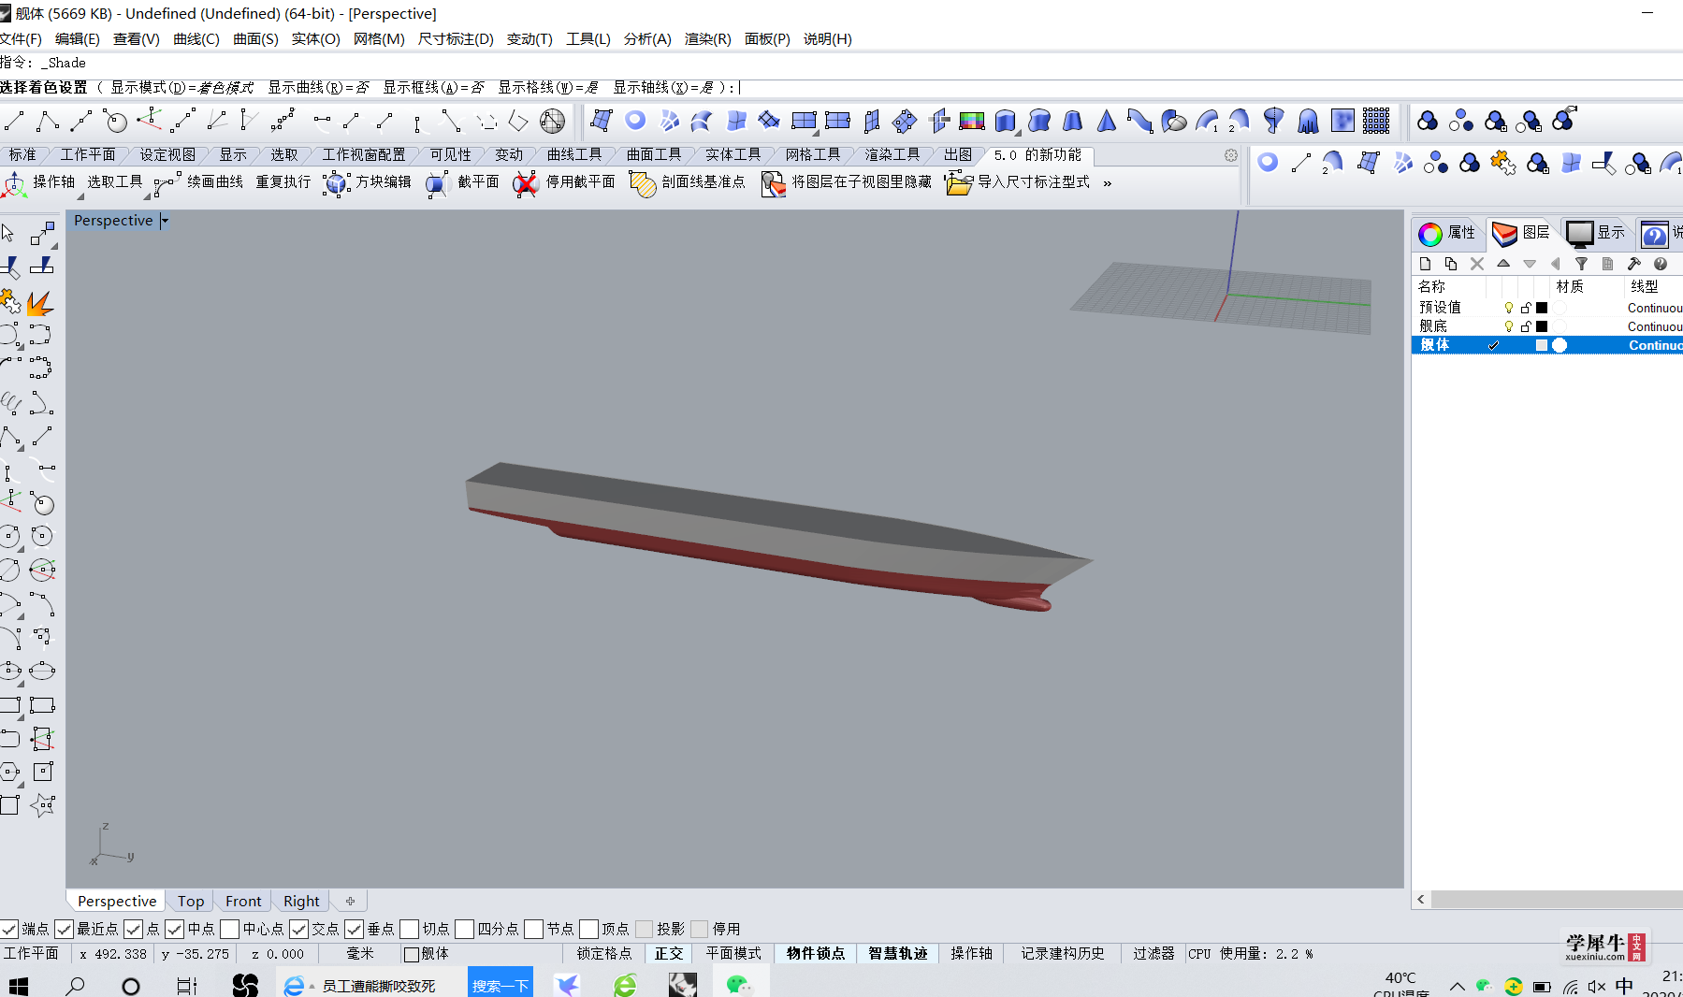The image size is (1683, 997).
Task: Click the 剖面线基准点 hatch base icon
Action: (643, 183)
